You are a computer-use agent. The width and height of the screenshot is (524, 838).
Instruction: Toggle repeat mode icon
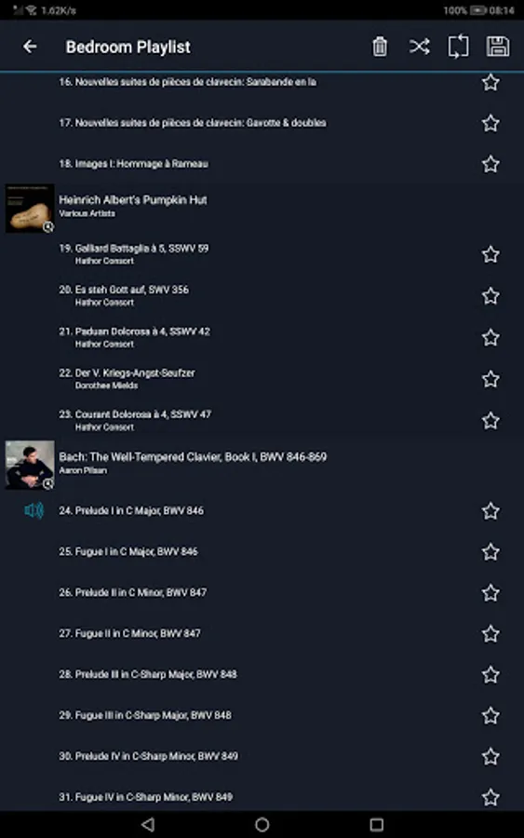coord(458,47)
